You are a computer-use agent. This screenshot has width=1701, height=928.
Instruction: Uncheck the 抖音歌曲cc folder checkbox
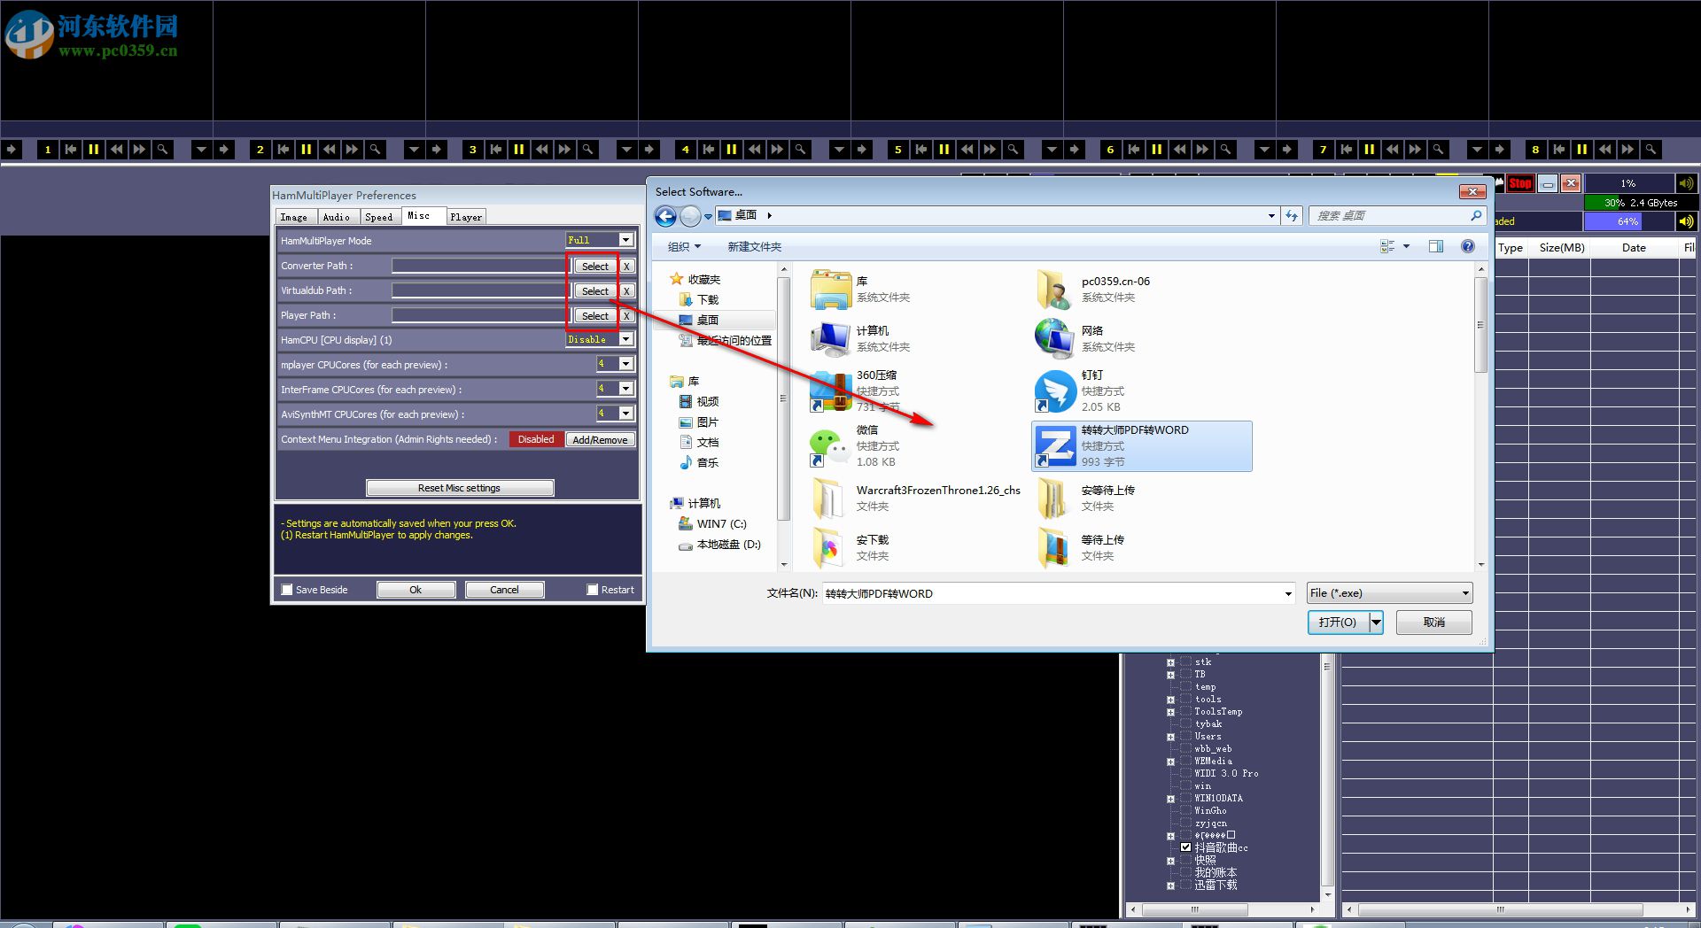[1185, 847]
